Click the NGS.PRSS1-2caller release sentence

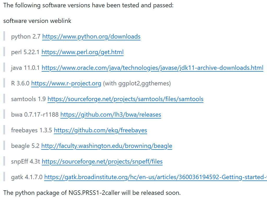click(x=92, y=193)
